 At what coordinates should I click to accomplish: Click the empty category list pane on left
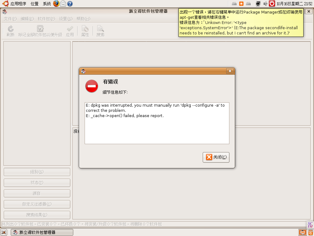(37, 103)
